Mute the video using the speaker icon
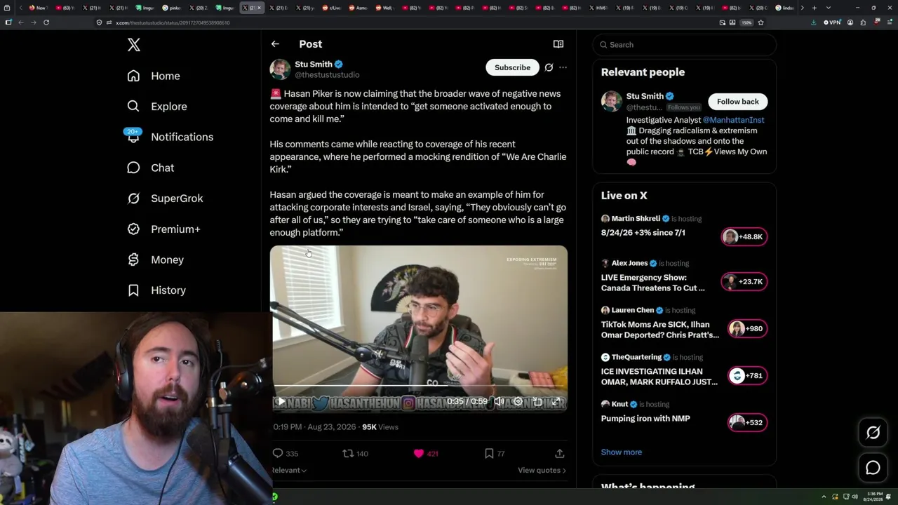This screenshot has width=898, height=505. 499,402
